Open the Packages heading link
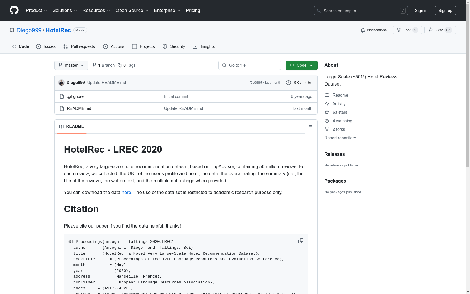 tap(335, 181)
